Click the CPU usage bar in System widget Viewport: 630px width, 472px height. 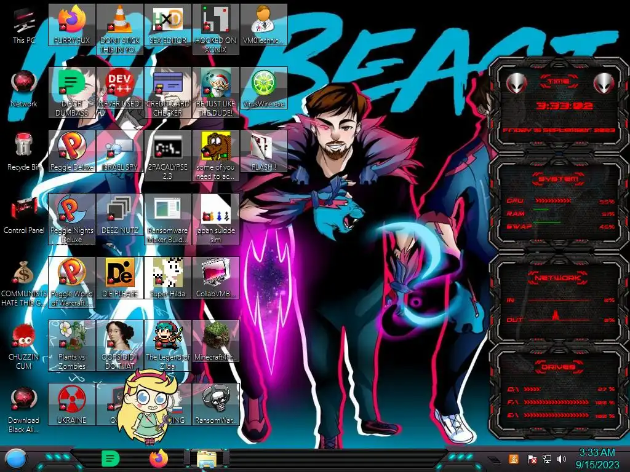552,200
